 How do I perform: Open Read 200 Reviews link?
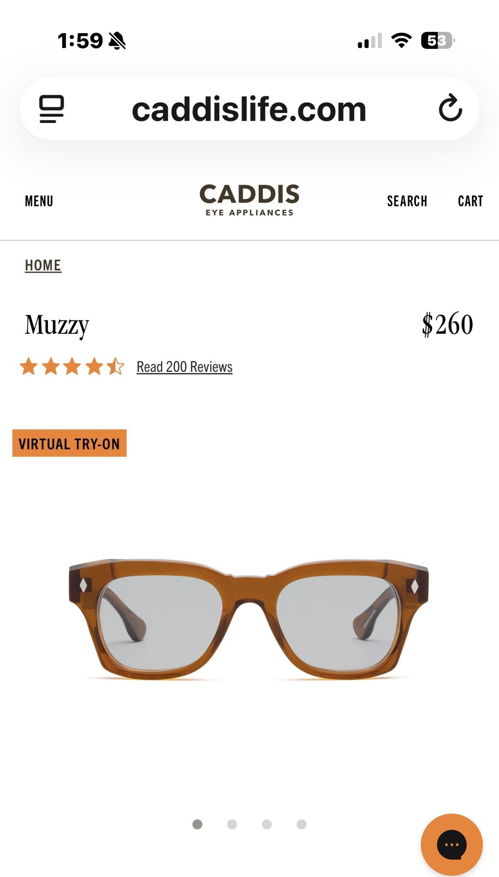(185, 367)
